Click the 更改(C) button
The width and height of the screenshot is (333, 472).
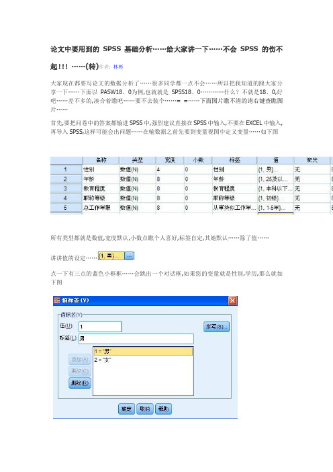[x=80, y=371]
